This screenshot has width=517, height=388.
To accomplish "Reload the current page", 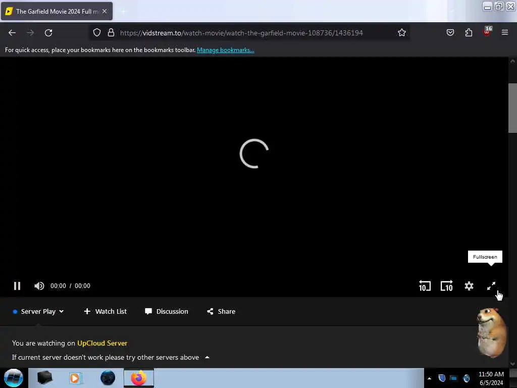I will click(x=48, y=33).
